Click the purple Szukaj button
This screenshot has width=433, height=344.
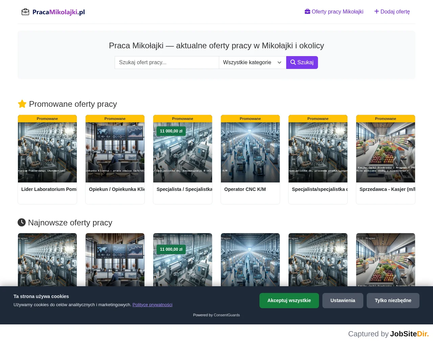(302, 63)
